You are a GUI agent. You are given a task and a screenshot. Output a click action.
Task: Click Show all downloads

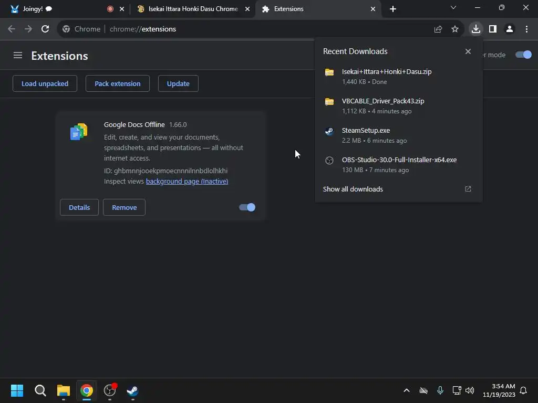click(x=353, y=189)
